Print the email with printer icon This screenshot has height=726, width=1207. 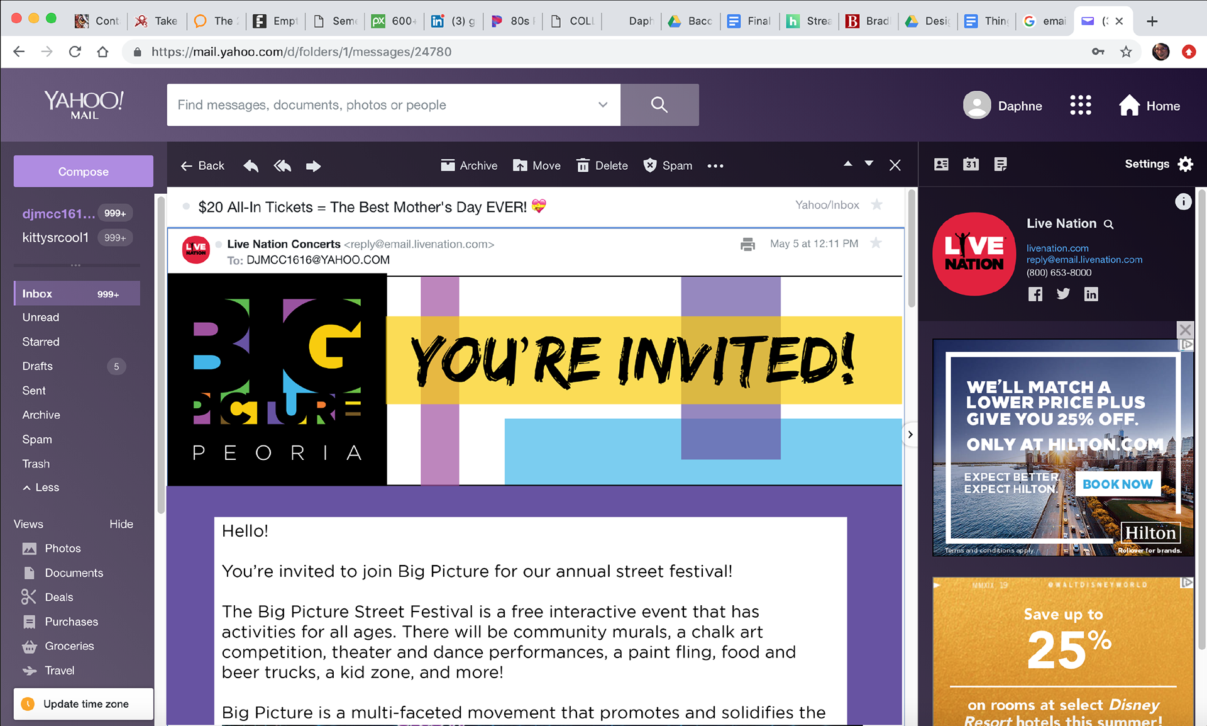point(747,244)
